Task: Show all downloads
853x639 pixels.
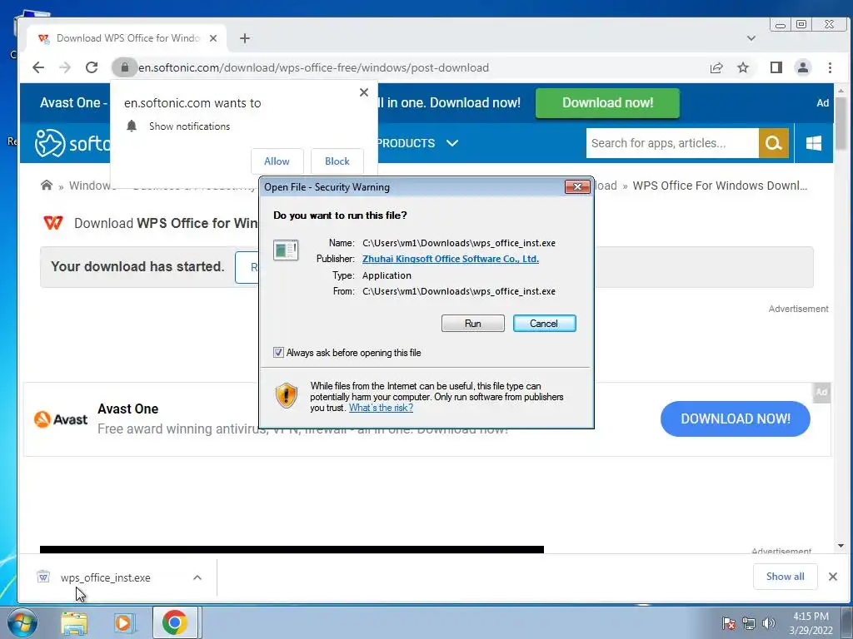Action: (x=785, y=577)
